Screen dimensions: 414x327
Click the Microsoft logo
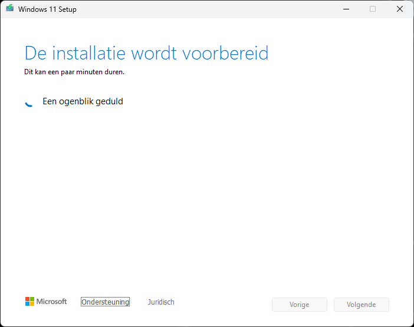pyautogui.click(x=46, y=302)
